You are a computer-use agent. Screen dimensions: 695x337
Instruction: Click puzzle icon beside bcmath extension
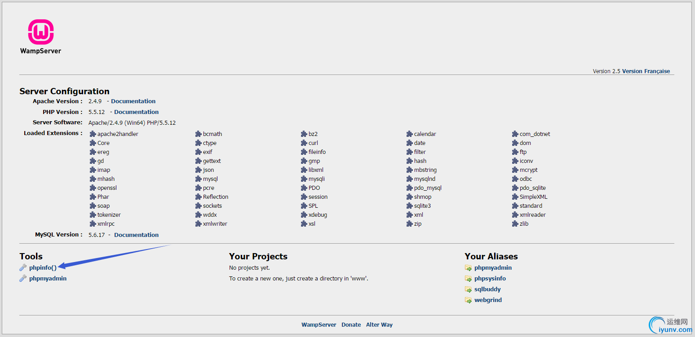tap(199, 134)
